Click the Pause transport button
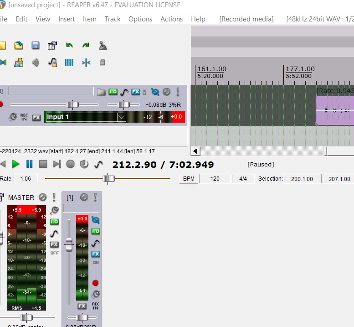This screenshot has width=354, height=327. pos(29,164)
